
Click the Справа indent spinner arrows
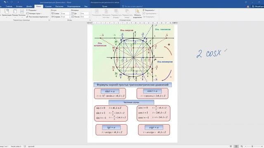pos(70,17)
